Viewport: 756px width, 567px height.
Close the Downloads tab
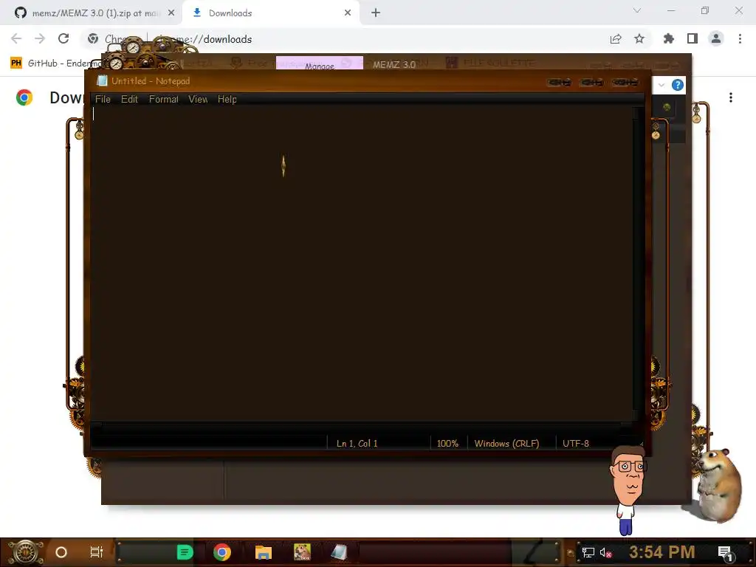(348, 13)
